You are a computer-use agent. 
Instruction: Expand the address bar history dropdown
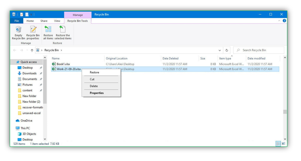pyautogui.click(x=220, y=50)
